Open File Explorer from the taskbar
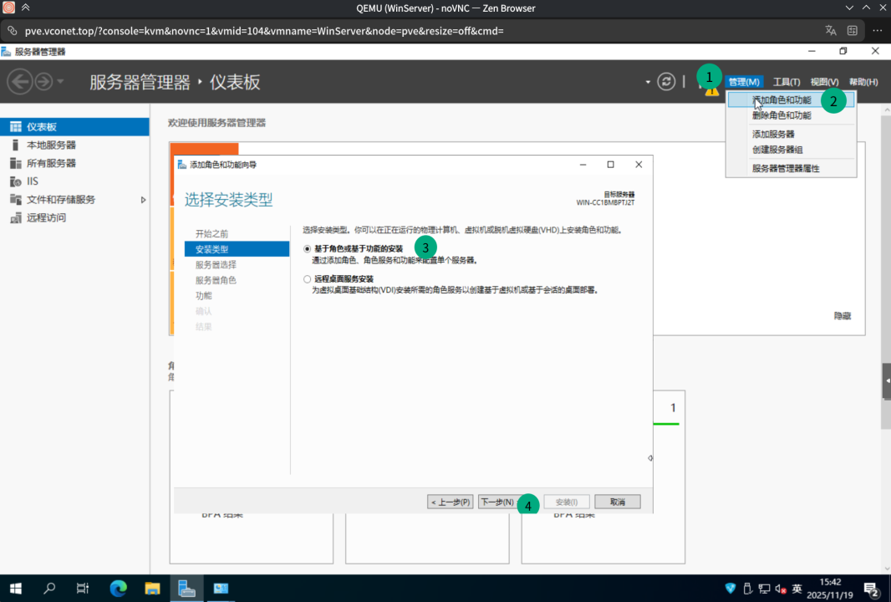 click(x=152, y=589)
